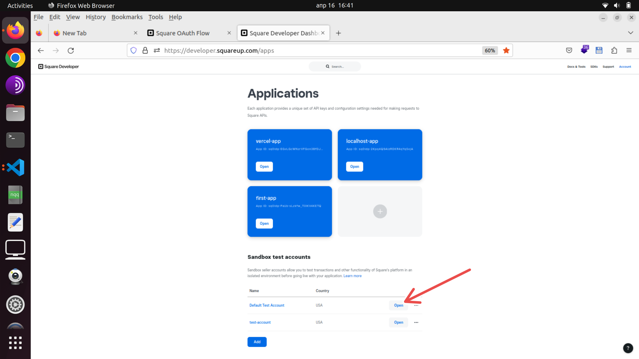Open the Bookmarks menu
639x359 pixels.
(x=127, y=17)
